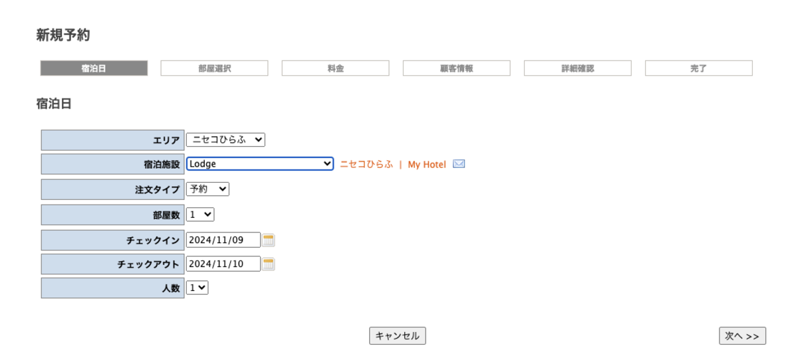Open the 宿泊施設 Lodge dropdown
Viewport: 786px width, 364px height.
tap(259, 163)
